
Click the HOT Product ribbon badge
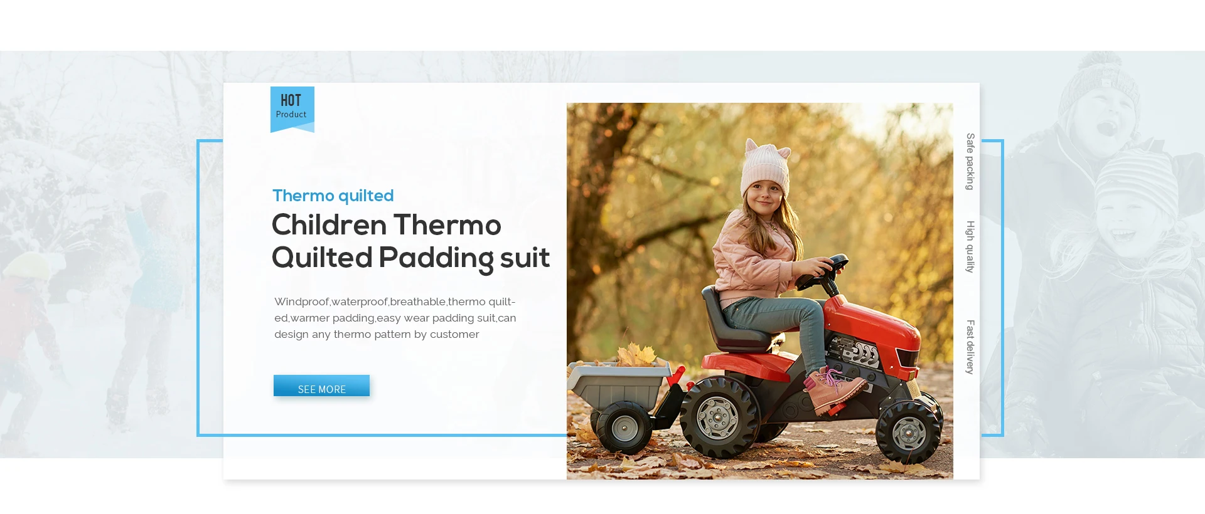coord(292,109)
